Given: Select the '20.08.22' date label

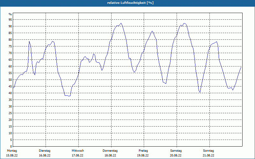Looking at the screenshot, I should pyautogui.click(x=176, y=156).
